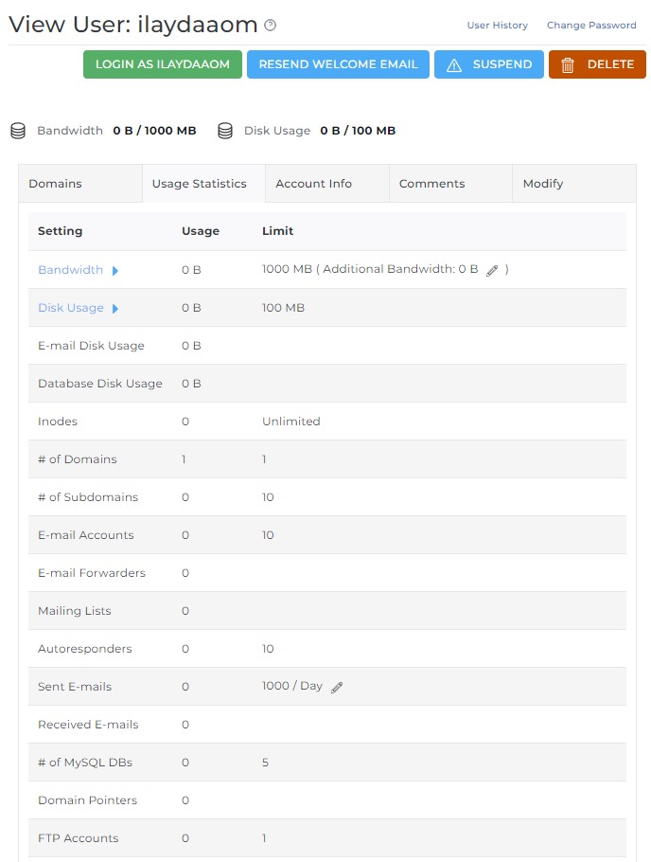Expand the arrow beside the Disk Usage setting
The height and width of the screenshot is (862, 651).
click(115, 308)
